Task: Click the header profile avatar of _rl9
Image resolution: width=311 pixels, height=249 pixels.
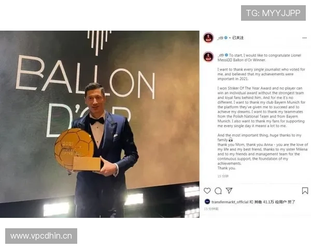Action: 208,37
